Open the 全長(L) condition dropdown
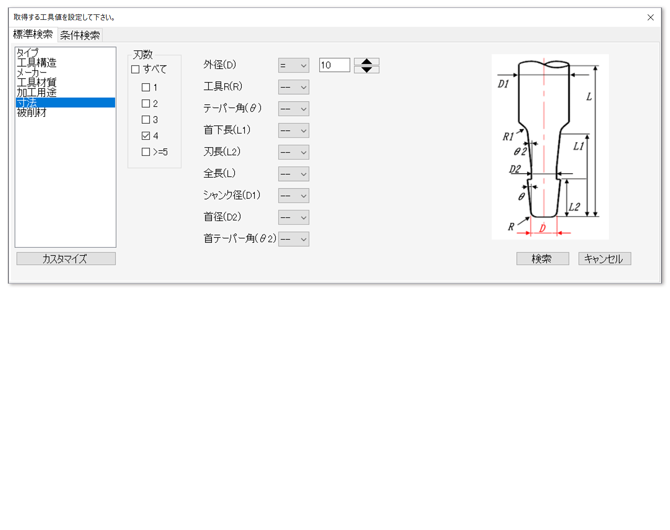 [x=293, y=174]
